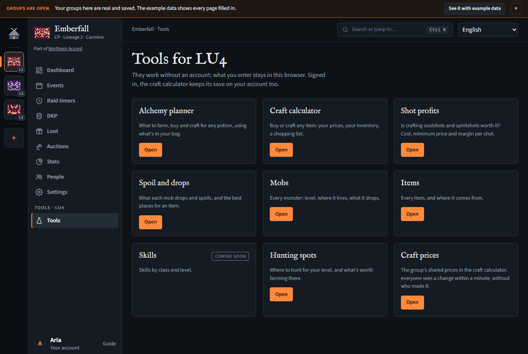
Task: Open the Craft prices tool
Action: click(x=412, y=302)
